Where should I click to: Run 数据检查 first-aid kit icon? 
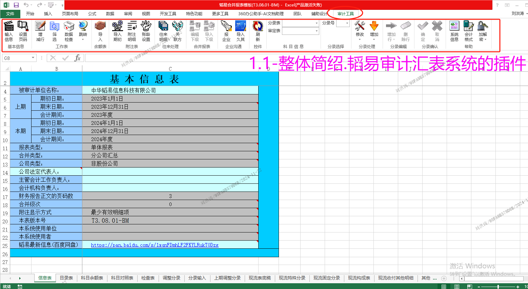[68, 26]
